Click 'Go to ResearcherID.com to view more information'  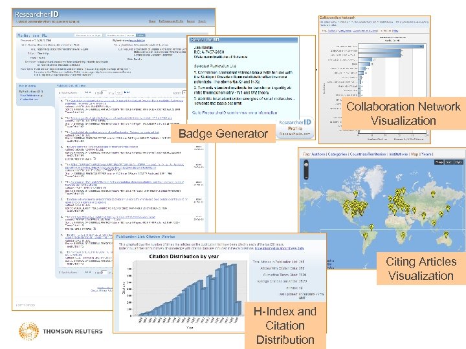(235, 112)
